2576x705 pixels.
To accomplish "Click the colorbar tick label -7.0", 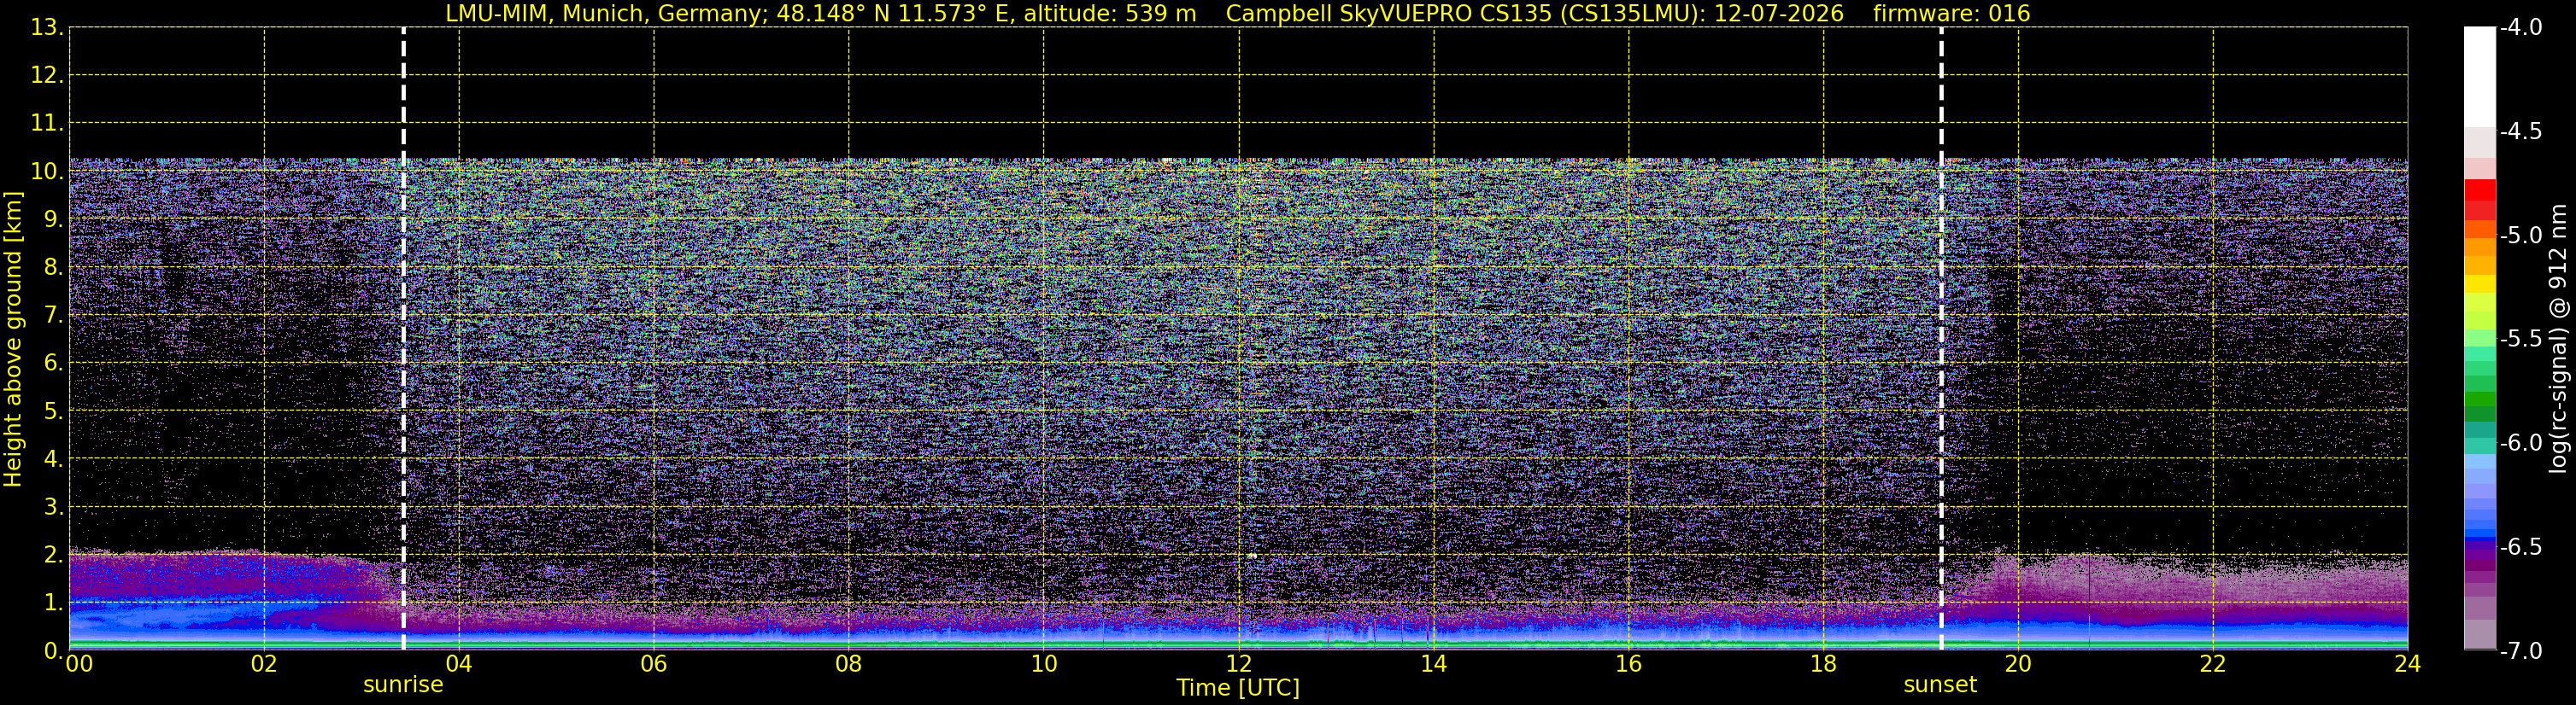I will click(2521, 651).
